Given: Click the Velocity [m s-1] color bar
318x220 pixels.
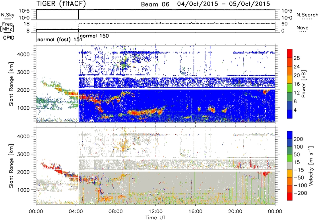Looking at the screenshot, I should click(x=290, y=166).
